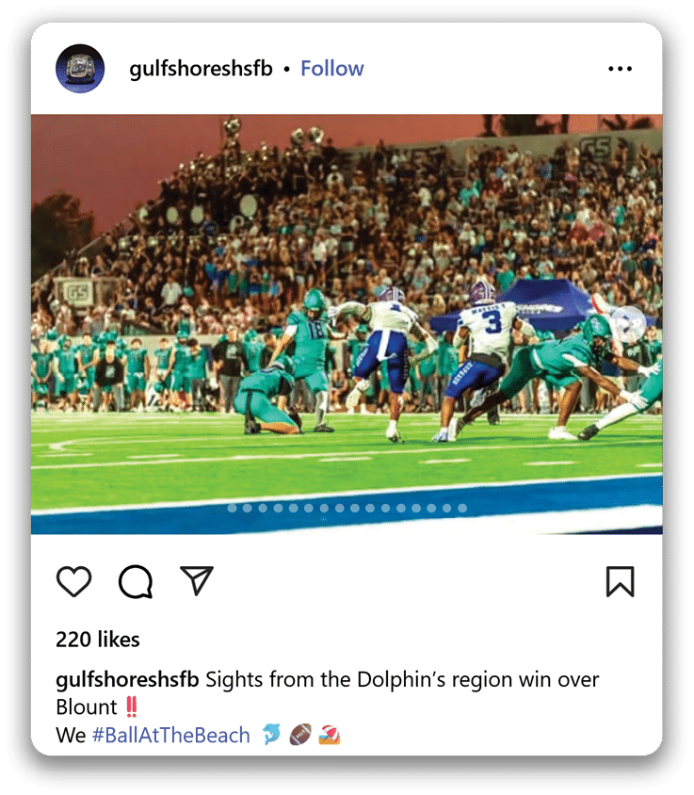The width and height of the screenshot is (694, 795).
Task: Jump to the first carousel dot
Action: (233, 508)
